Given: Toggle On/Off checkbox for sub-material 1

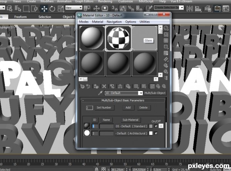Looking at the screenshot, I should pyautogui.click(x=156, y=126).
